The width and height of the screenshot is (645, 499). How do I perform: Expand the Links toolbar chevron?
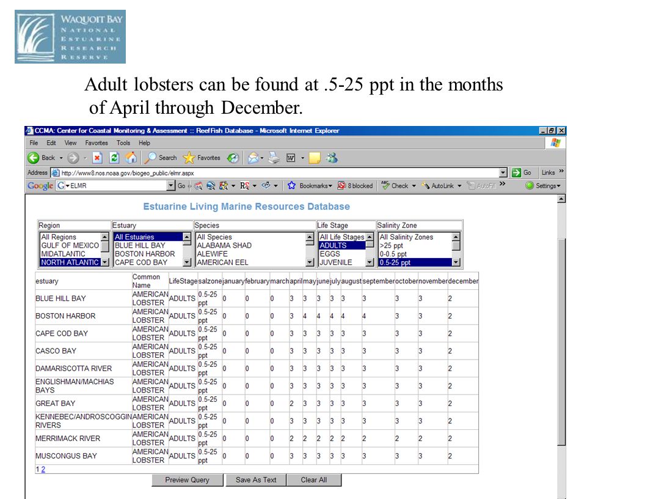pos(561,171)
